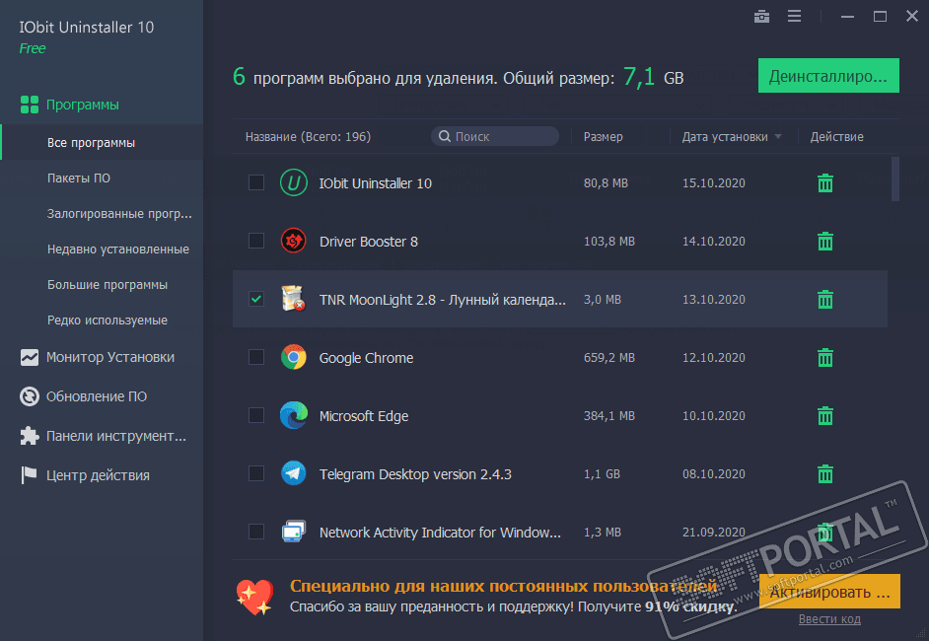This screenshot has width=929, height=641.
Task: Open Монитор Установки section
Action: point(110,357)
